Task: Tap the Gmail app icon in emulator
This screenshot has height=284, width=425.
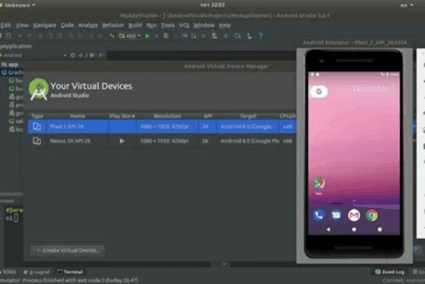Action: click(354, 216)
